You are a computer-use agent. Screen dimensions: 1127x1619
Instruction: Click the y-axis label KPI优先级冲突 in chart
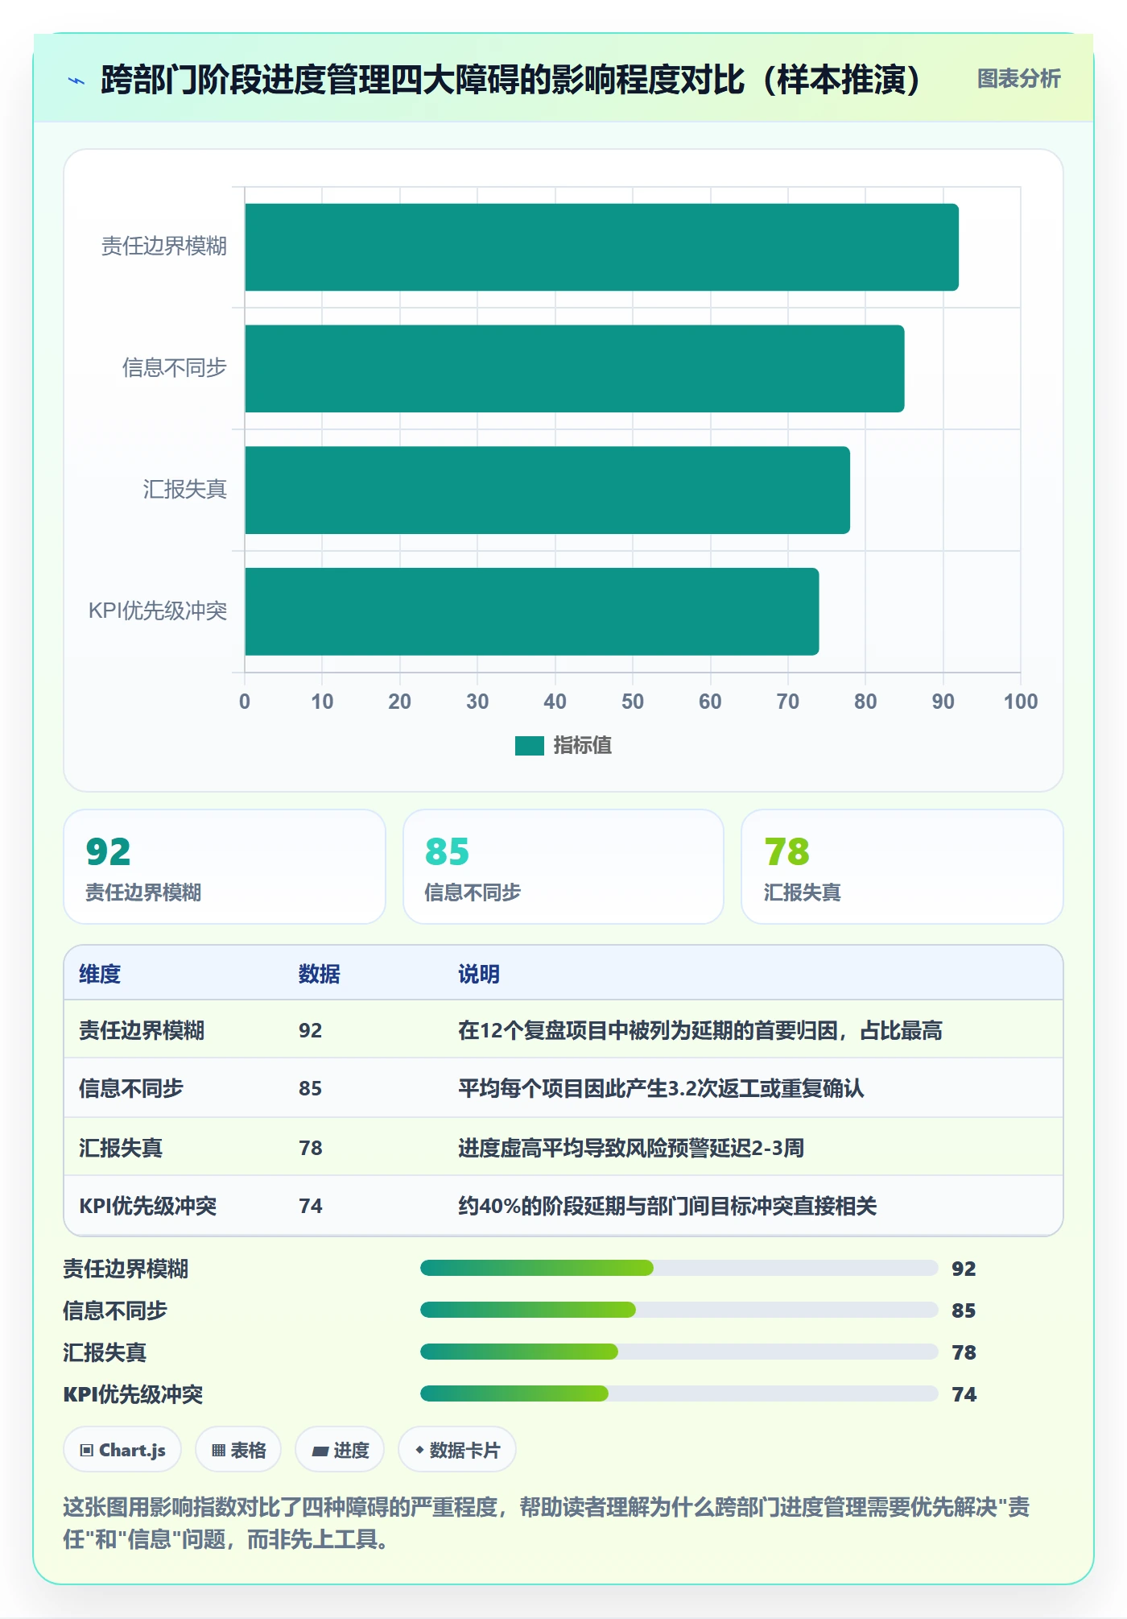pyautogui.click(x=158, y=611)
